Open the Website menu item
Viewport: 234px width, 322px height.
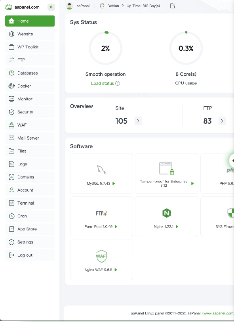[30, 34]
